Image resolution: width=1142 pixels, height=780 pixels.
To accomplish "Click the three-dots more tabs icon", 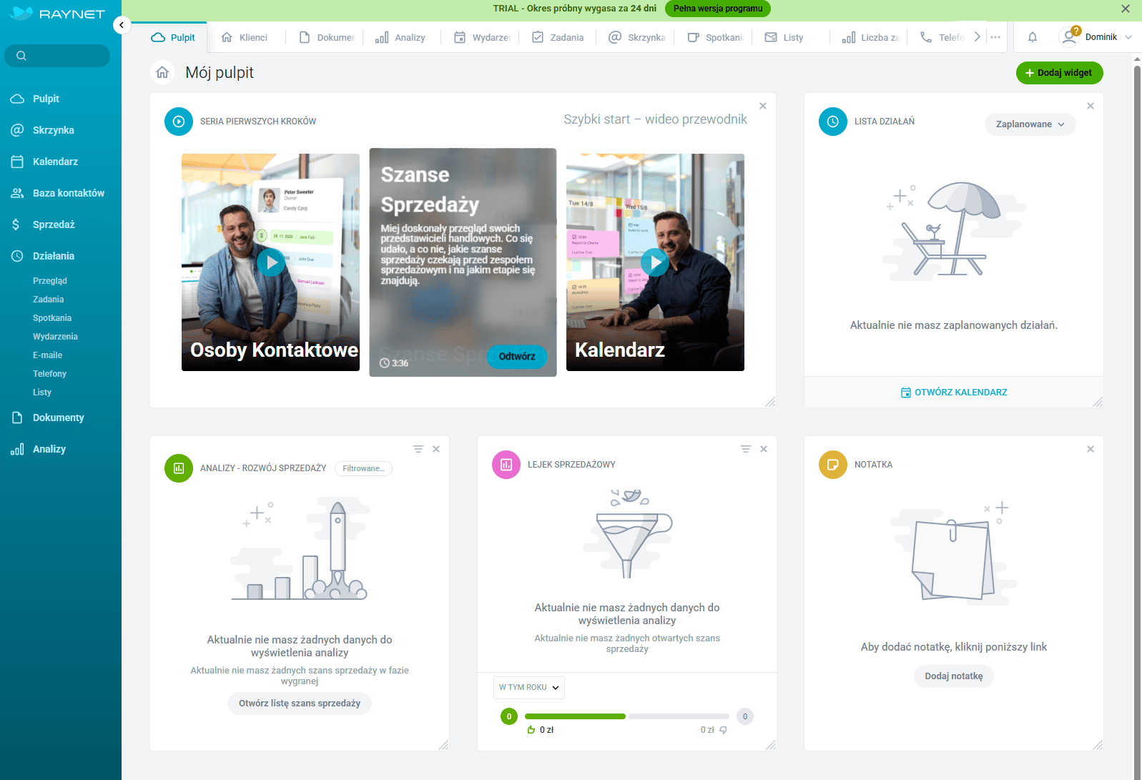I will pos(995,37).
